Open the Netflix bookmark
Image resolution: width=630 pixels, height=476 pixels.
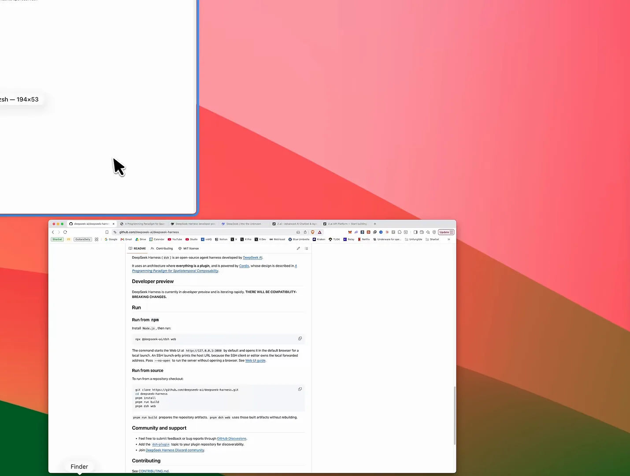(364, 239)
